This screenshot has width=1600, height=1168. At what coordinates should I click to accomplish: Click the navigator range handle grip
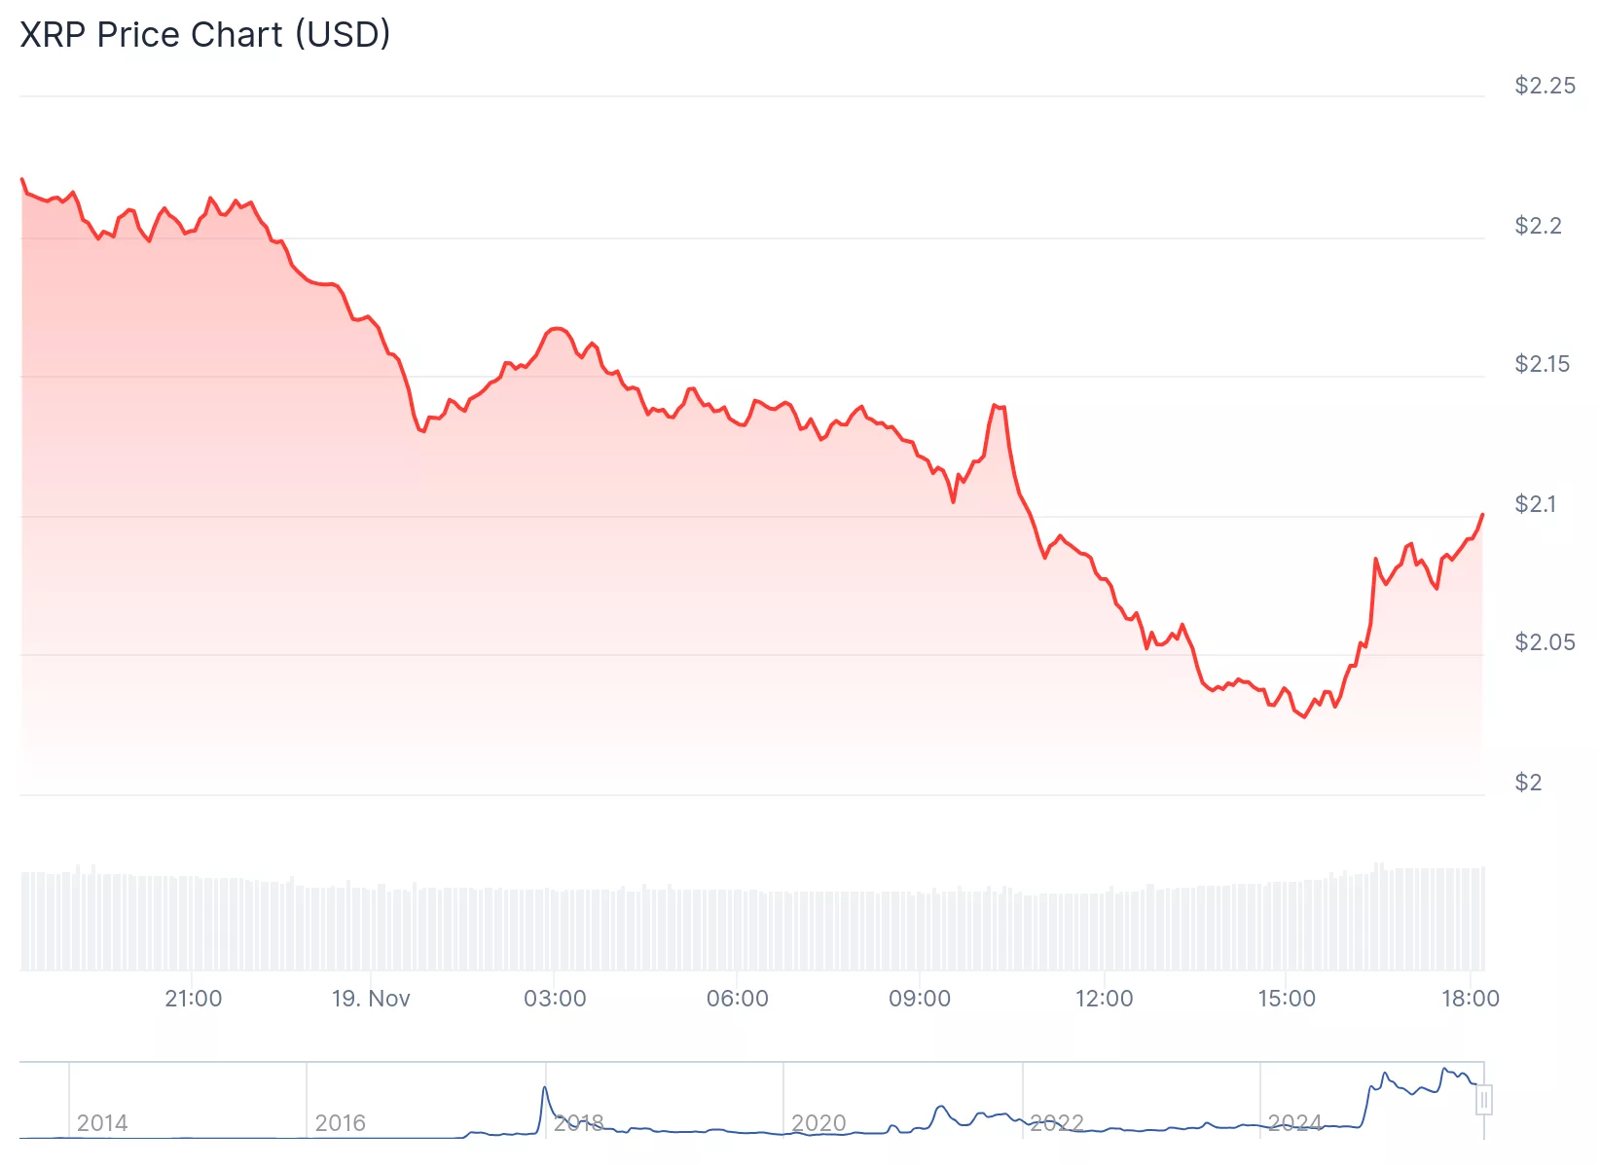(1483, 1101)
